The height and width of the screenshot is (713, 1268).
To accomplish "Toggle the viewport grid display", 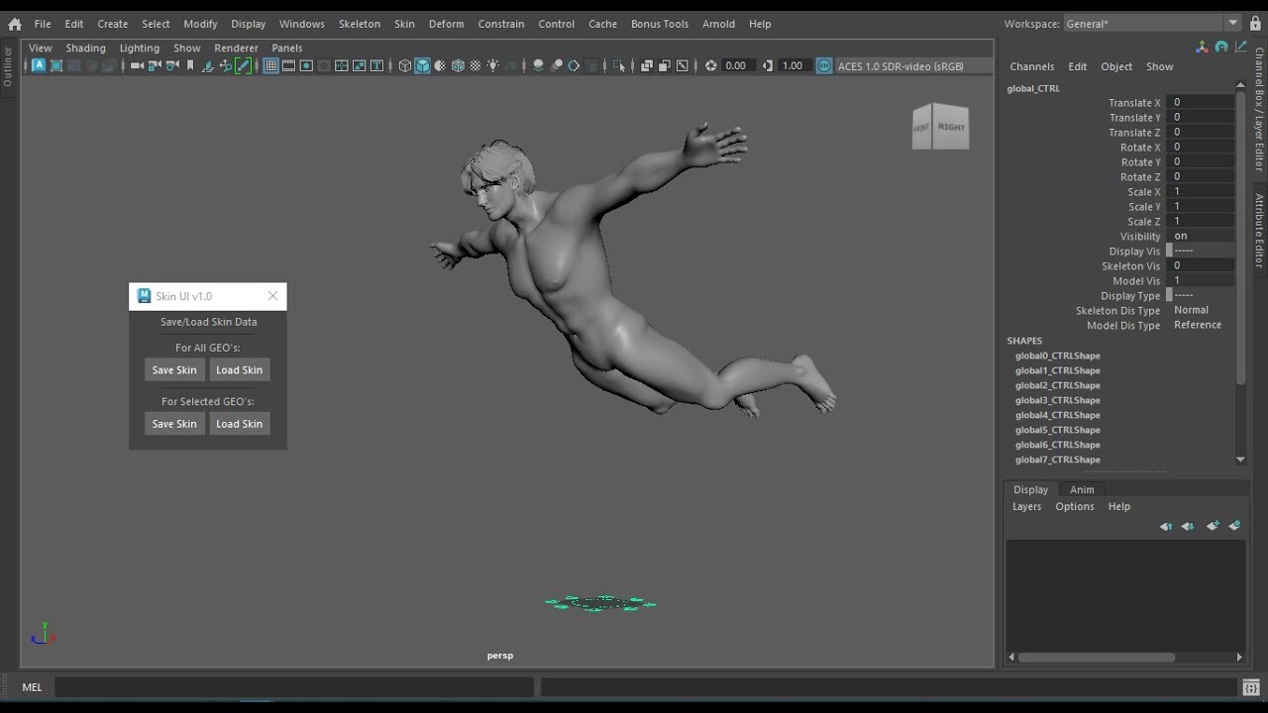I will pyautogui.click(x=271, y=65).
